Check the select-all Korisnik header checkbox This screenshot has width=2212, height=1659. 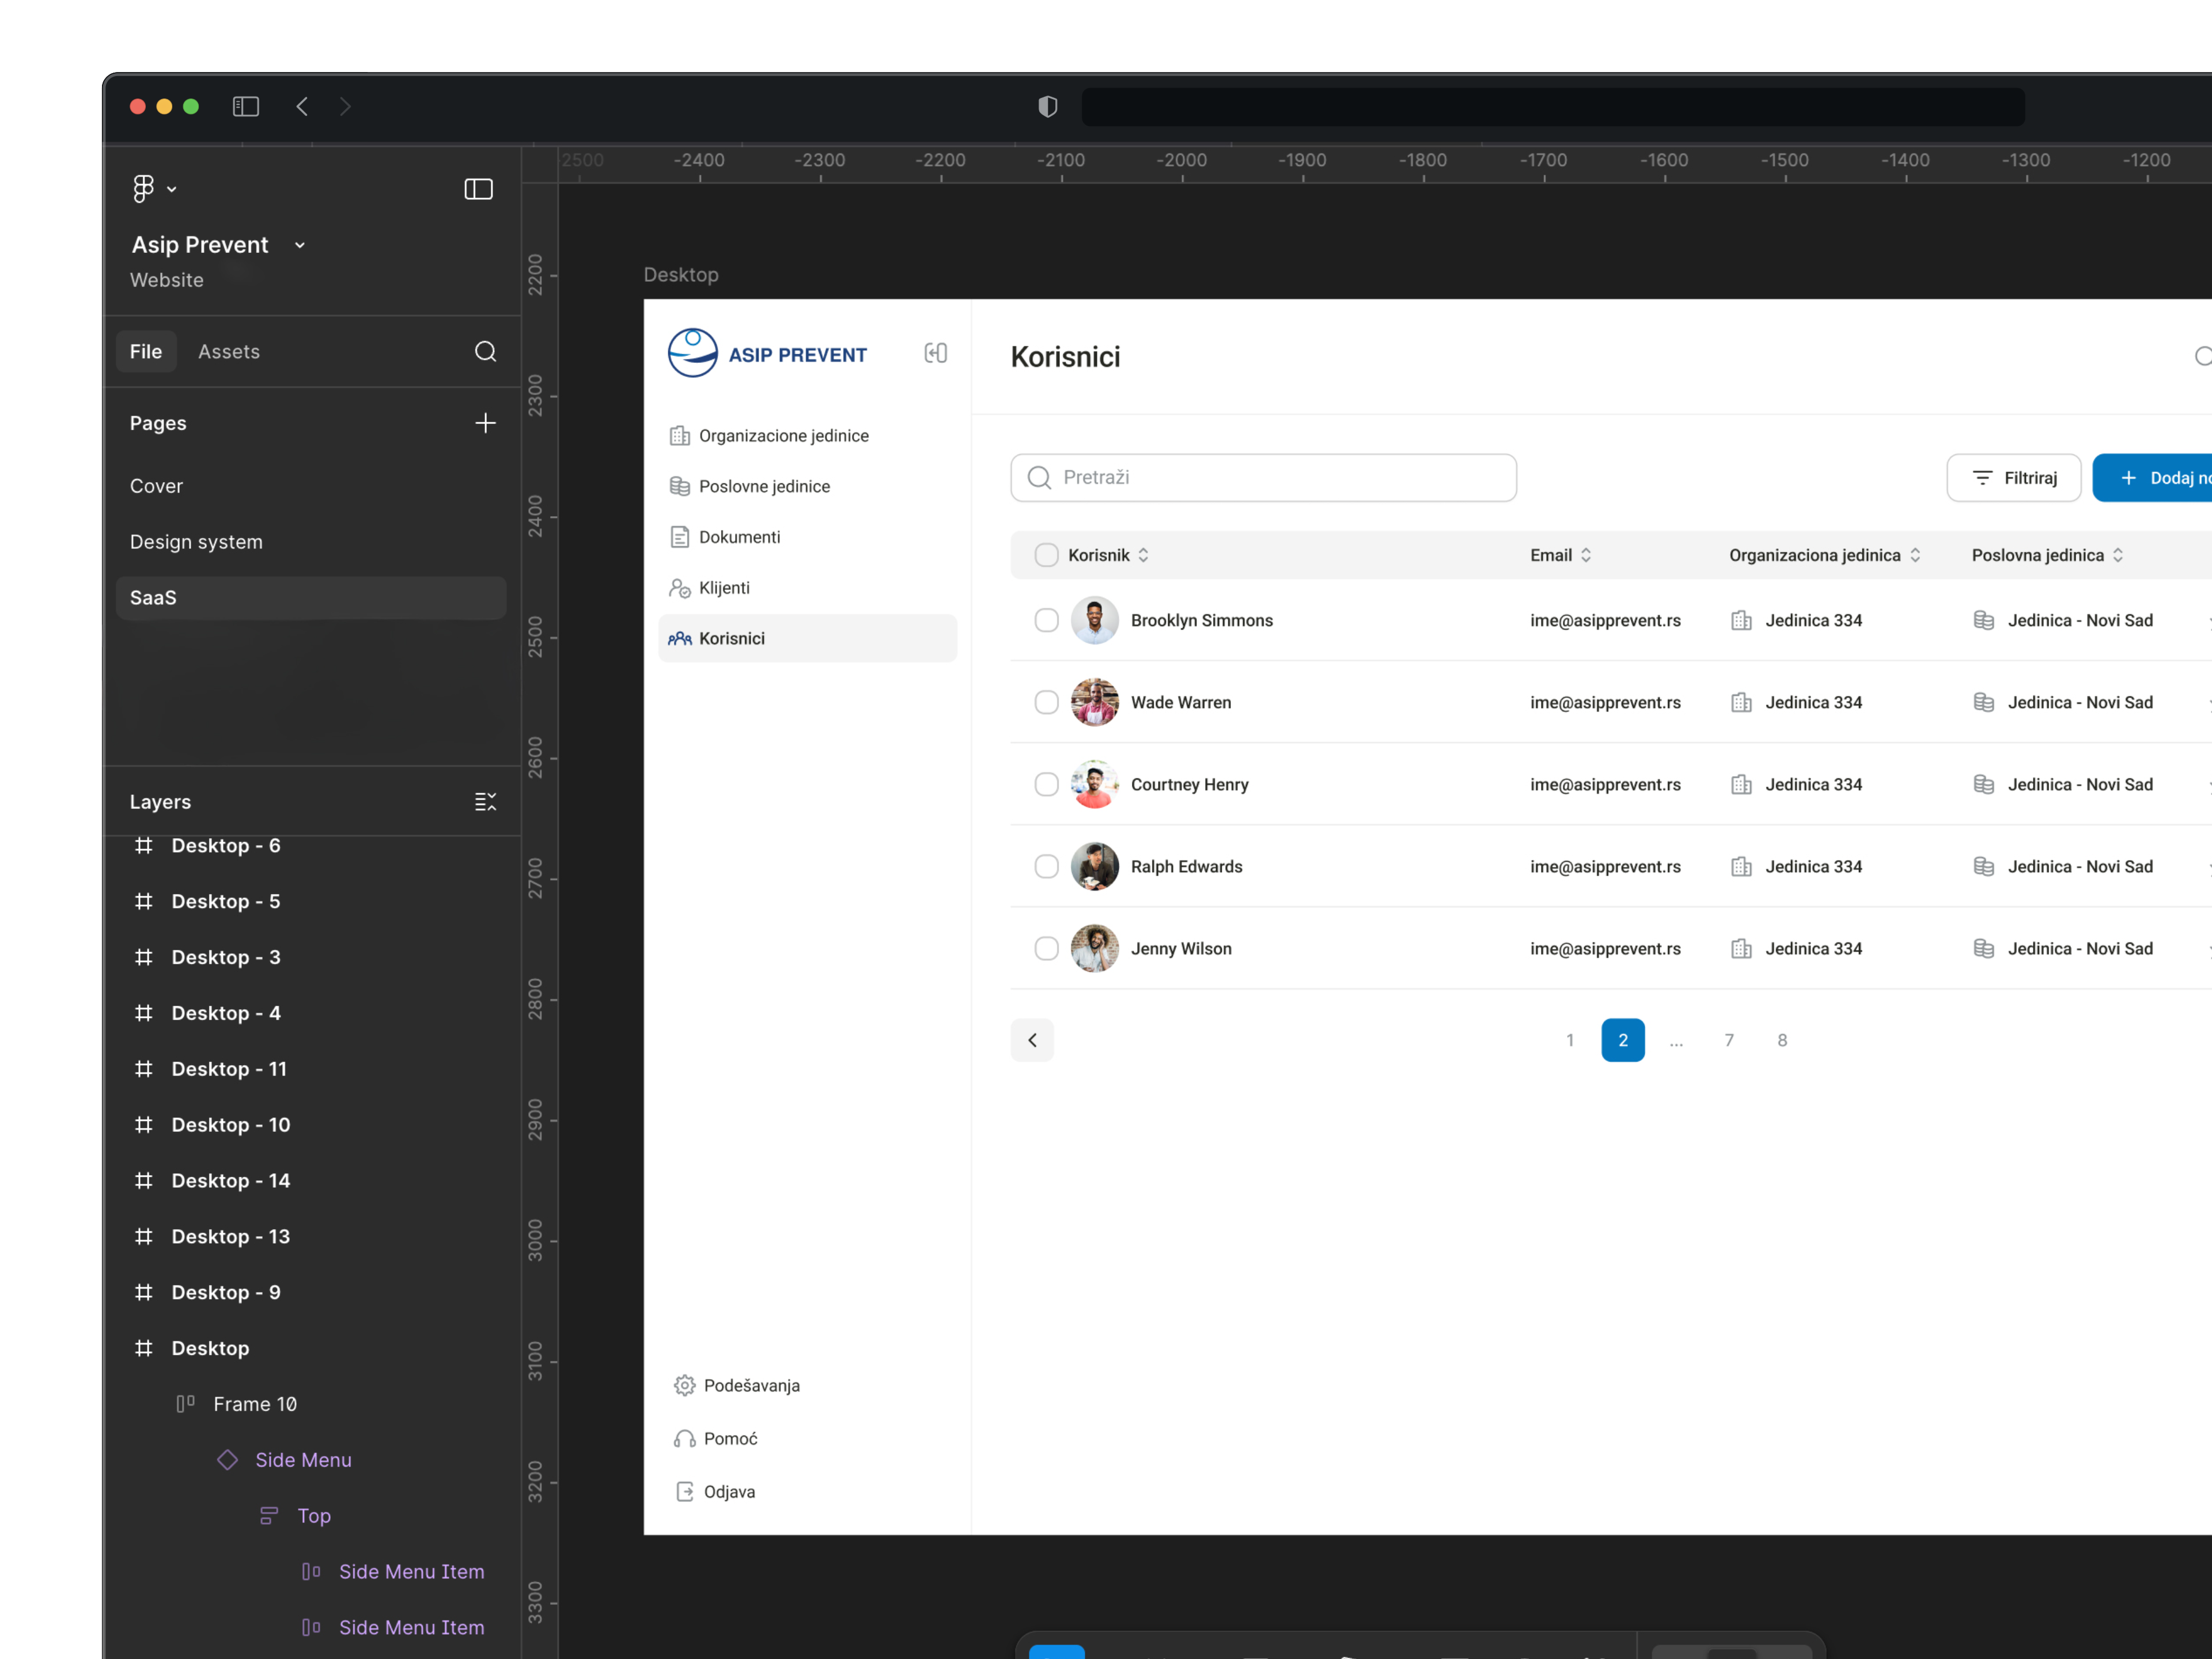click(x=1046, y=555)
